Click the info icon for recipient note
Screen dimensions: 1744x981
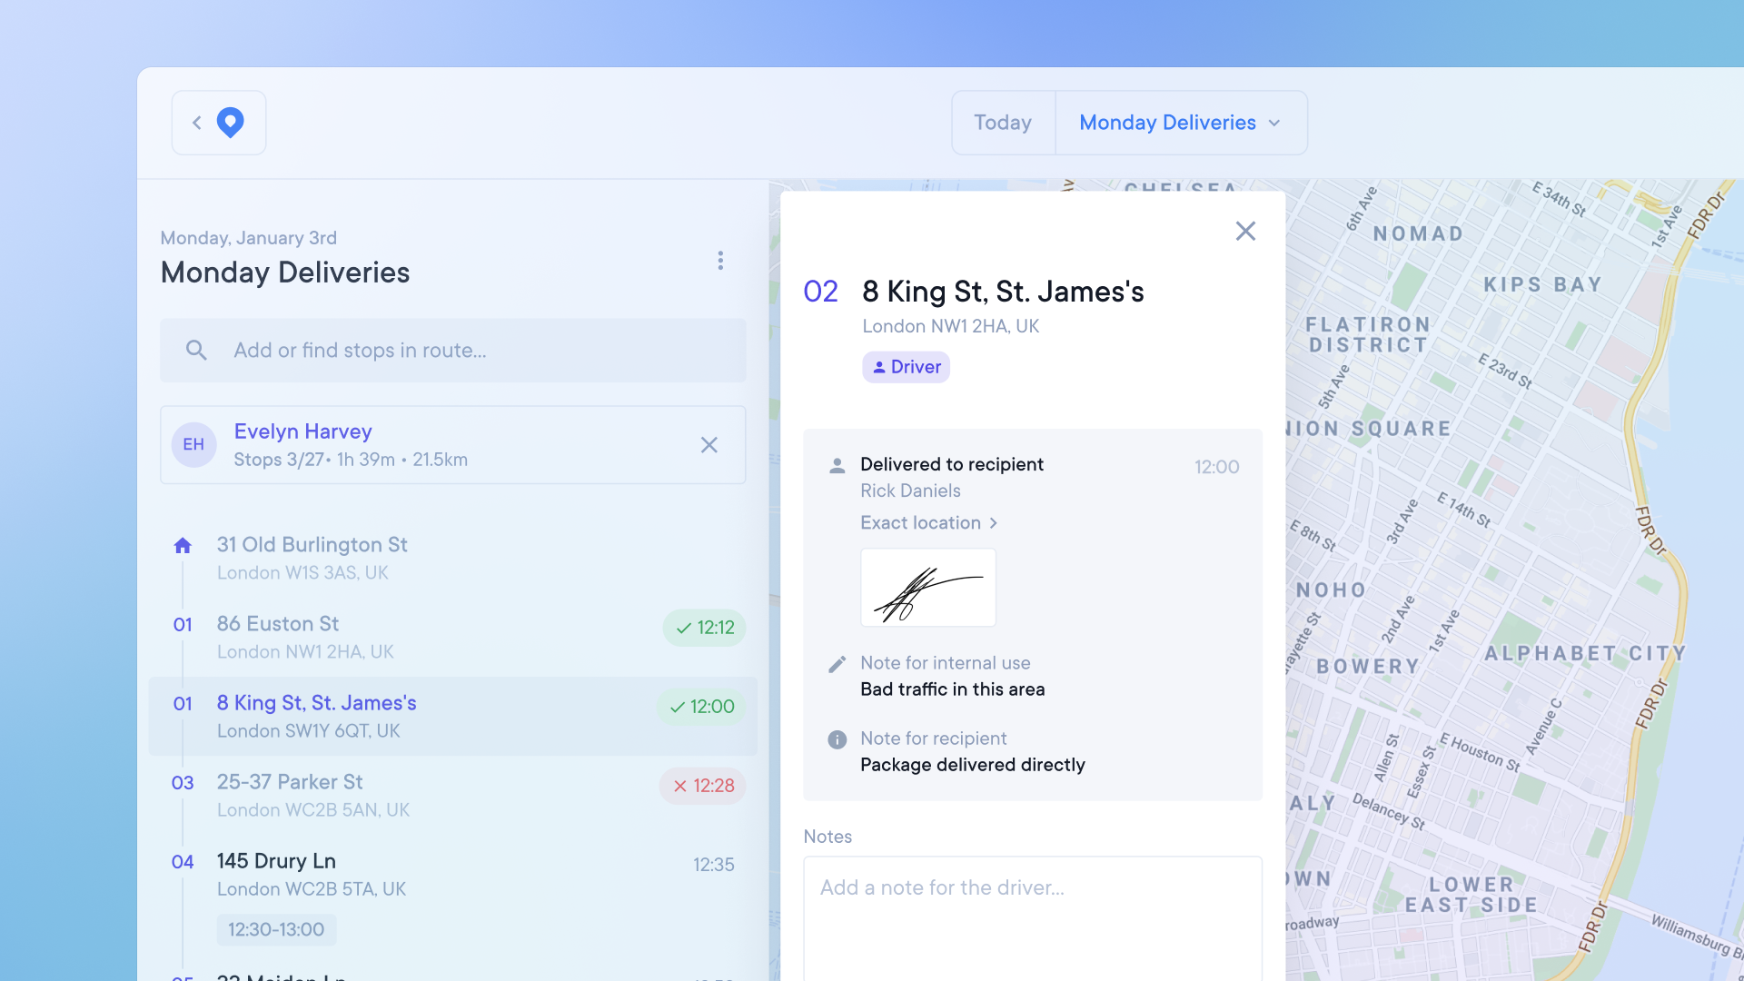point(837,739)
